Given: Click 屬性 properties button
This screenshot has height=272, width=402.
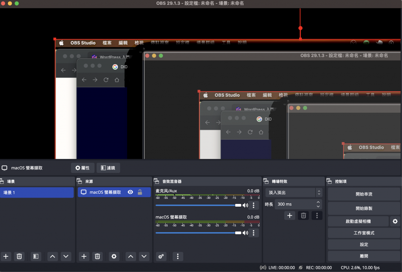Looking at the screenshot, I should 82,168.
